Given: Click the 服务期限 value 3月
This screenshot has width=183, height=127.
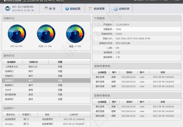Looking at the screenshot, I should click(118, 57).
